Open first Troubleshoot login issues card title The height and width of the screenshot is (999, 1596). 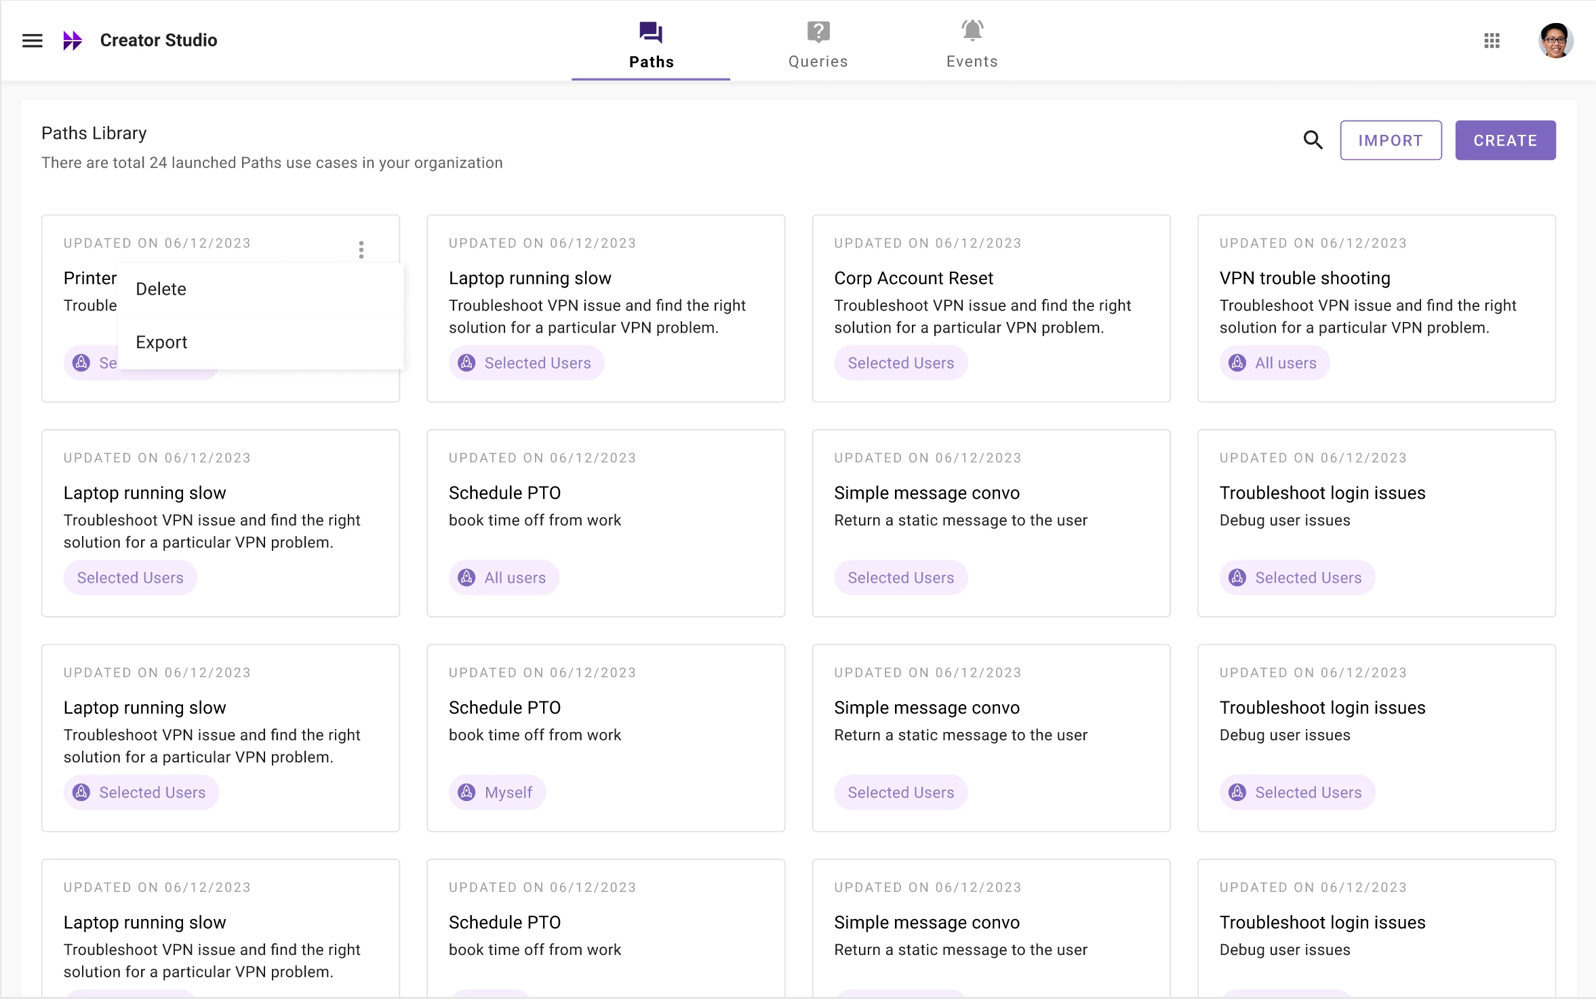[1322, 493]
